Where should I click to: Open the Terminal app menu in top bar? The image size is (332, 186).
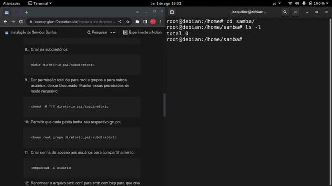(x=40, y=4)
